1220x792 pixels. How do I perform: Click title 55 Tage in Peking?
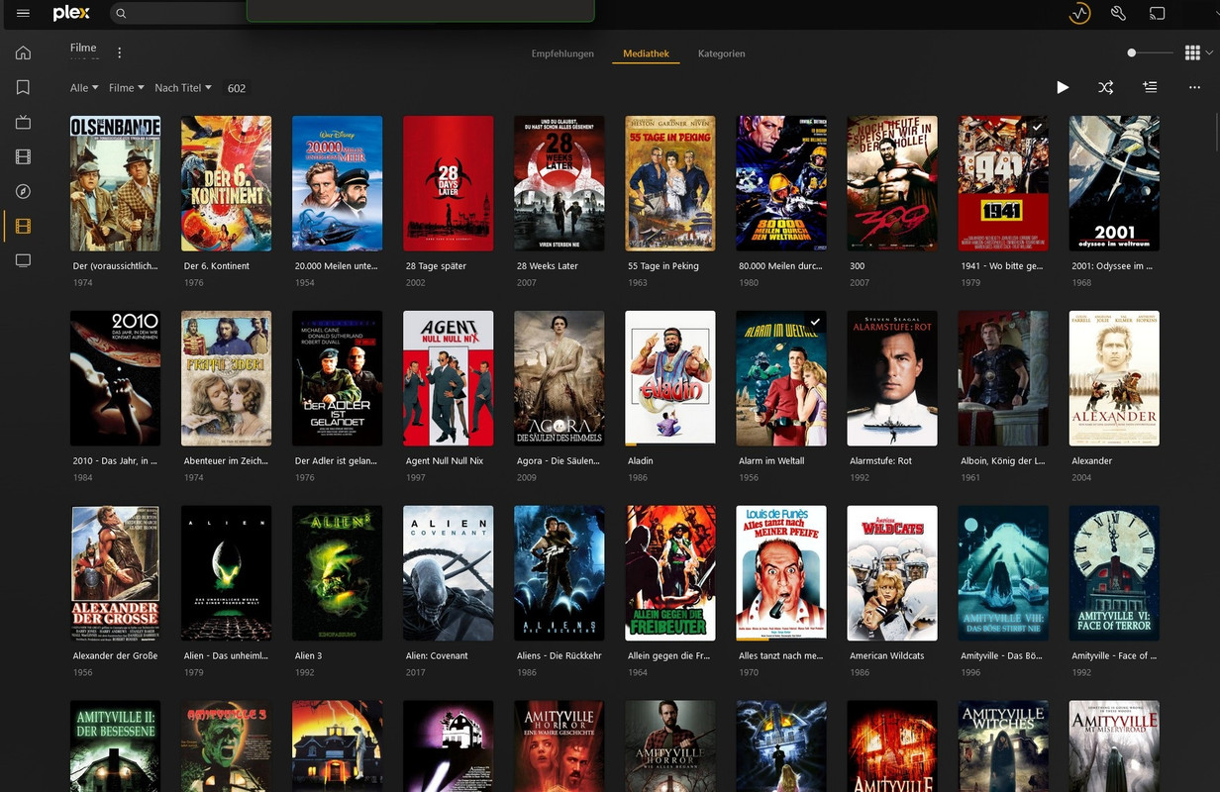click(663, 266)
